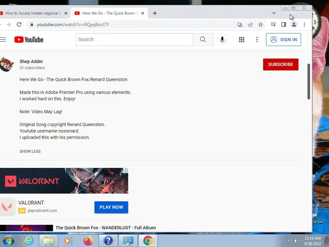This screenshot has width=329, height=247.
Task: Click "I worked hard on this. Enjoy!" line
Action: [x=48, y=99]
